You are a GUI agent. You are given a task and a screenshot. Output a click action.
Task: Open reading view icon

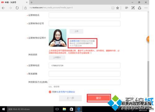(113, 8)
